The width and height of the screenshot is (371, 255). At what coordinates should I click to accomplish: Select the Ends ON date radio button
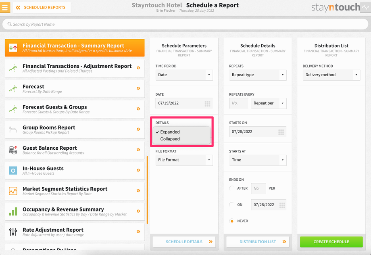tap(232, 205)
